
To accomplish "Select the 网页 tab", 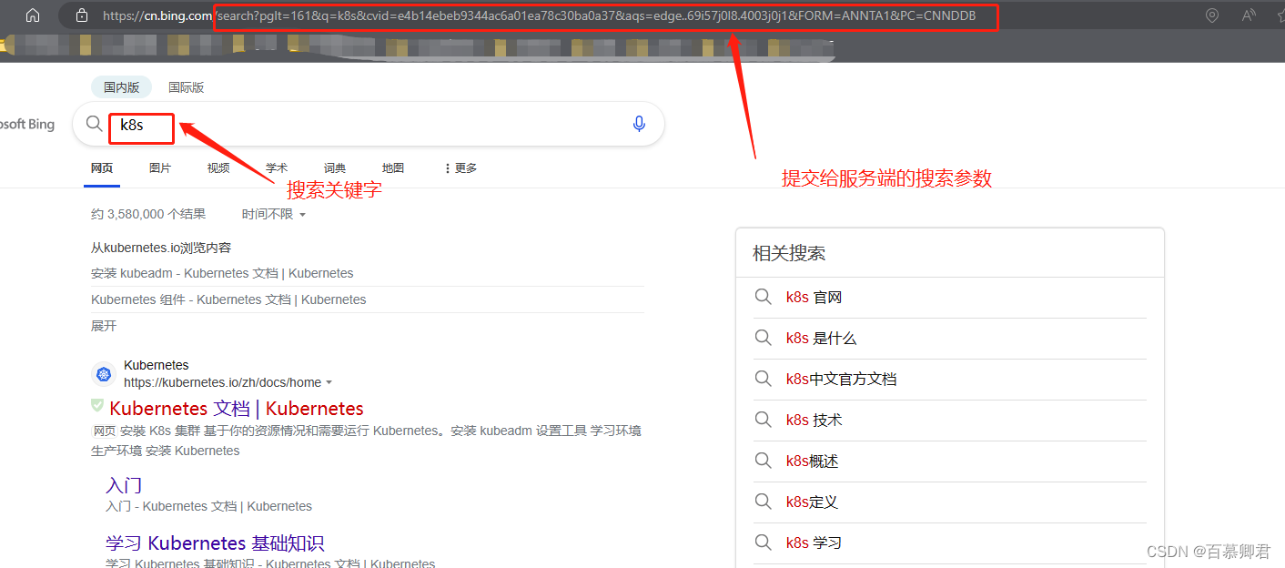I will 102,168.
